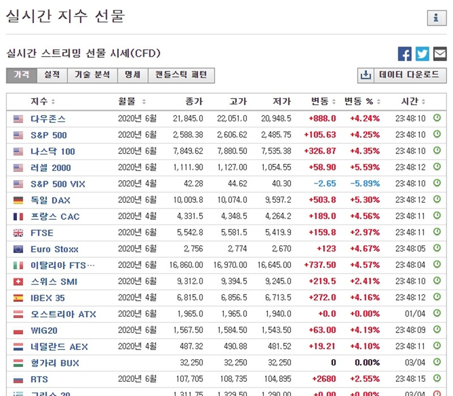Switch to the 명세 tab
This screenshot has height=396, width=453.
133,75
